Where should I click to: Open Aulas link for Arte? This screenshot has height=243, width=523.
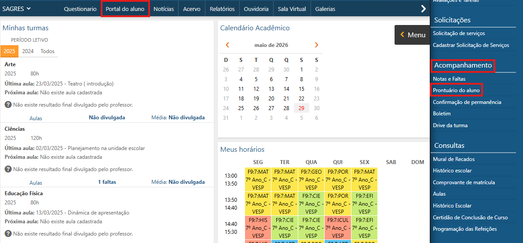tap(36, 118)
